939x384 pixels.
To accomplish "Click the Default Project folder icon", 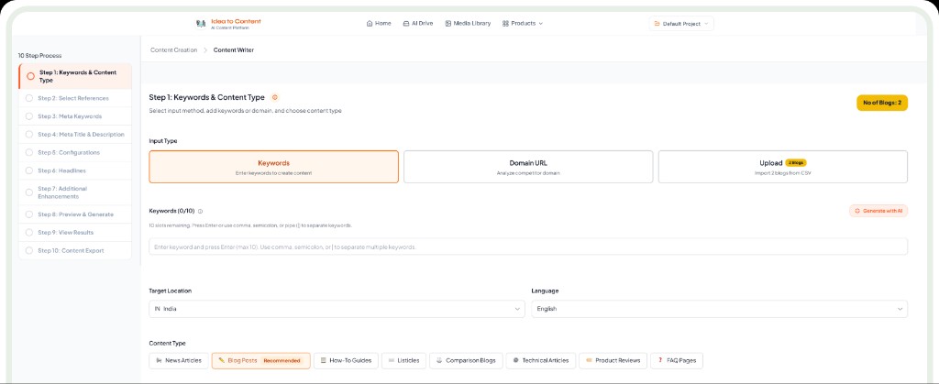I will (657, 24).
